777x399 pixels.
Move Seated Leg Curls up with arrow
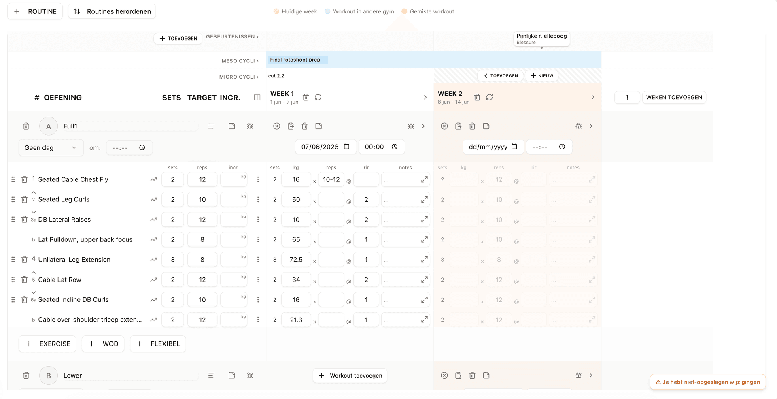pyautogui.click(x=34, y=192)
